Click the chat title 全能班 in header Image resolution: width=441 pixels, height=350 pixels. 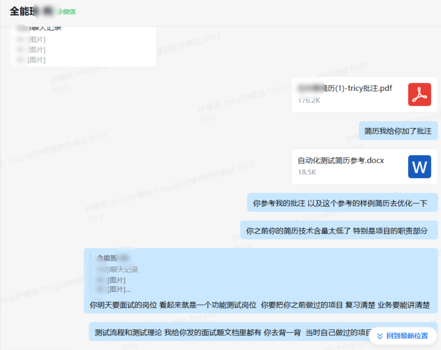(22, 11)
